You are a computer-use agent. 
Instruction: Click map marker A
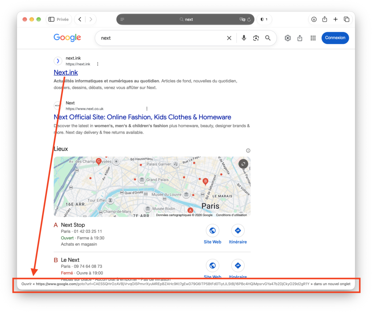coord(190,210)
